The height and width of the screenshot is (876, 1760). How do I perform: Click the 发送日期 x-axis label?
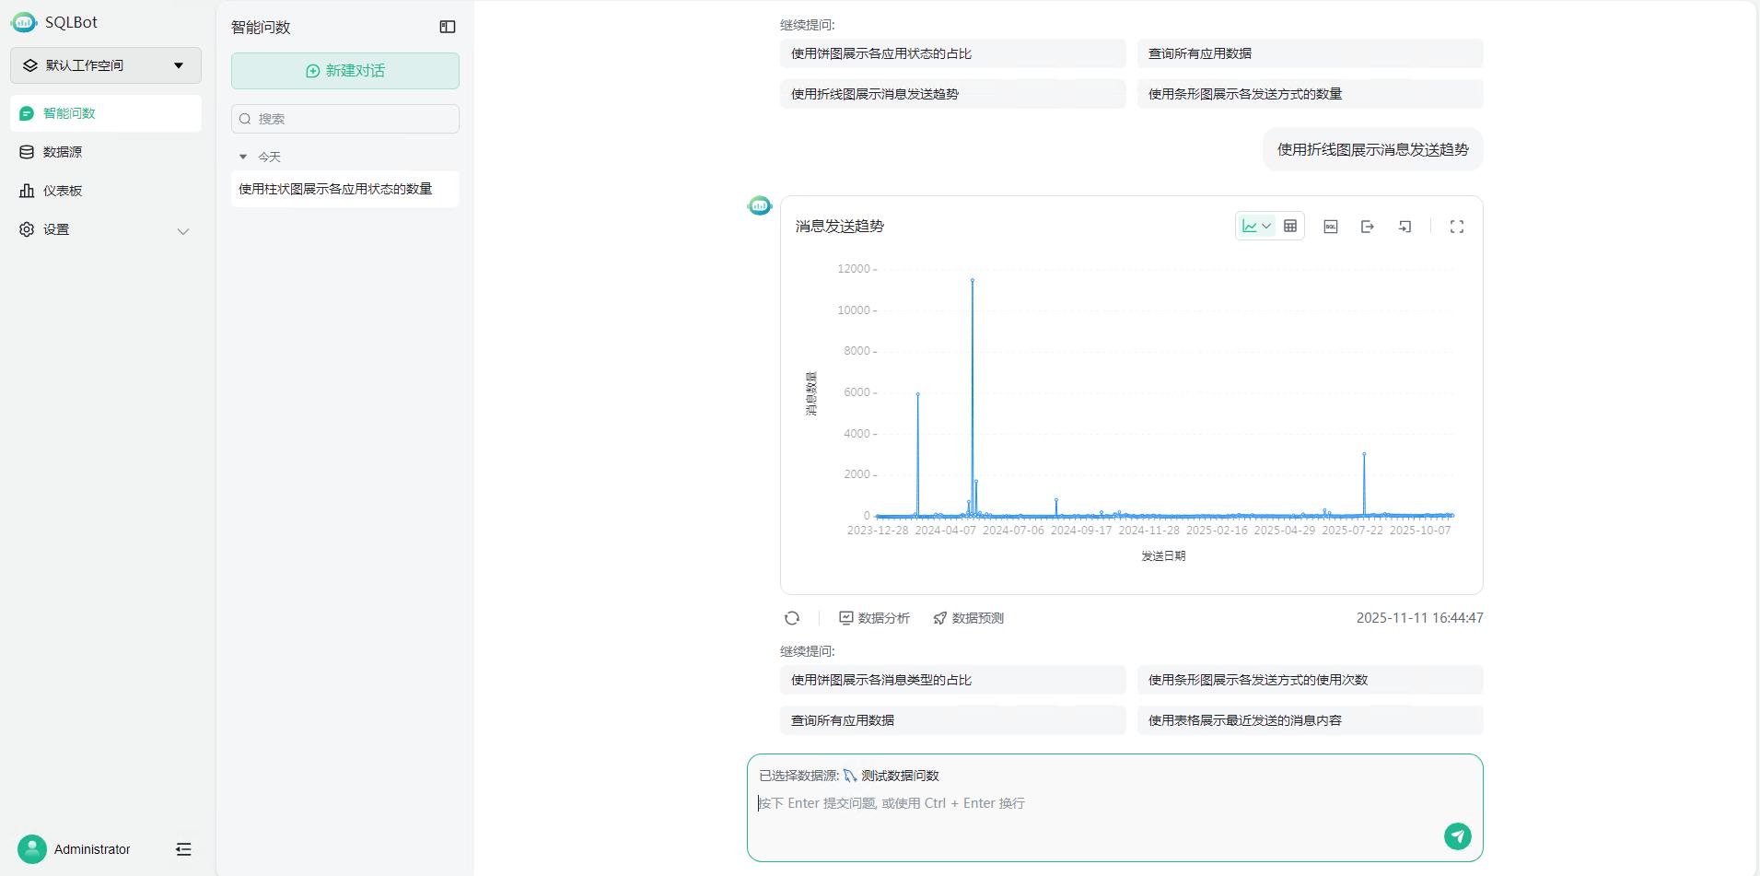tap(1163, 556)
